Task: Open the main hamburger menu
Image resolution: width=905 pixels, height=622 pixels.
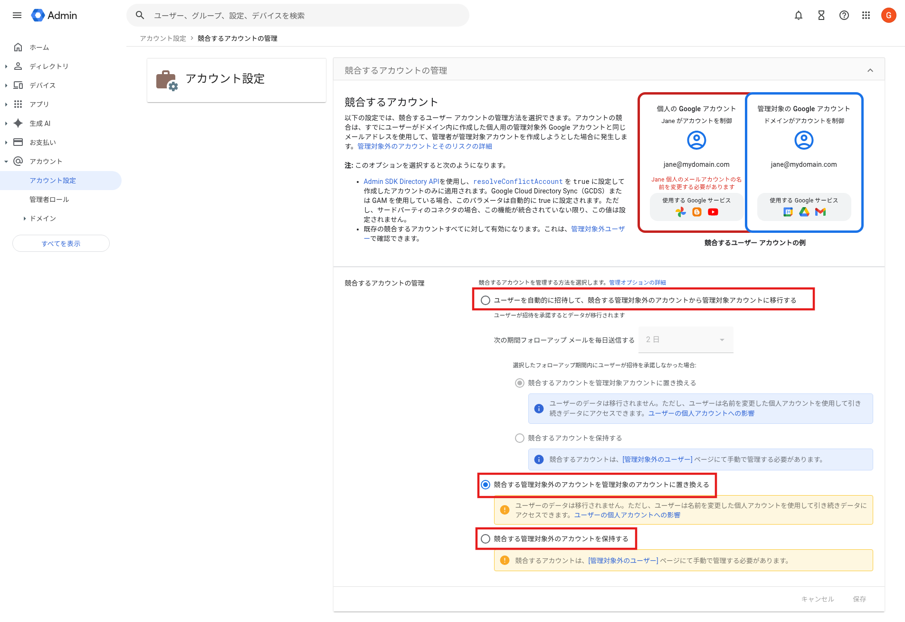Action: (x=17, y=15)
